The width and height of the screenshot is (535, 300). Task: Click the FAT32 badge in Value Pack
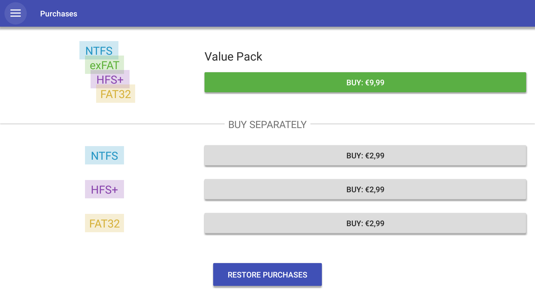tap(116, 94)
